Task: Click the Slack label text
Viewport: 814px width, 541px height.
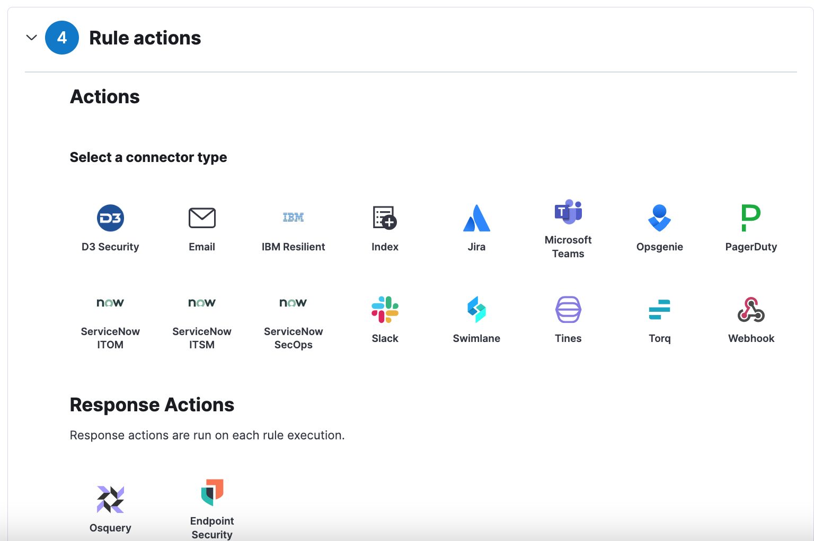Action: pos(385,338)
